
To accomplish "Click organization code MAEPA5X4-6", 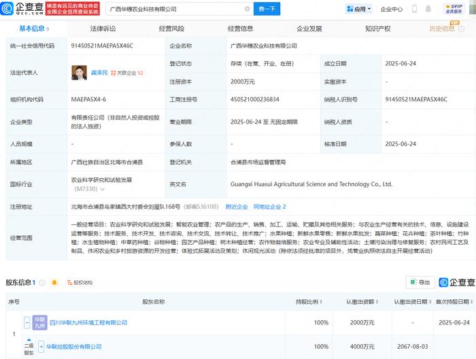I will coord(88,99).
